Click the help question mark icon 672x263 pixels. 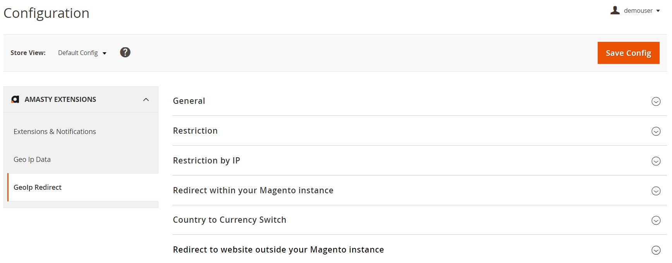tap(125, 52)
